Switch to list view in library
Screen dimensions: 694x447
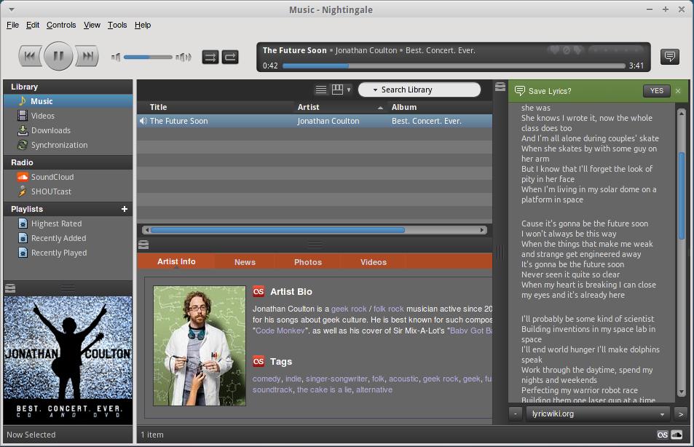(x=320, y=90)
